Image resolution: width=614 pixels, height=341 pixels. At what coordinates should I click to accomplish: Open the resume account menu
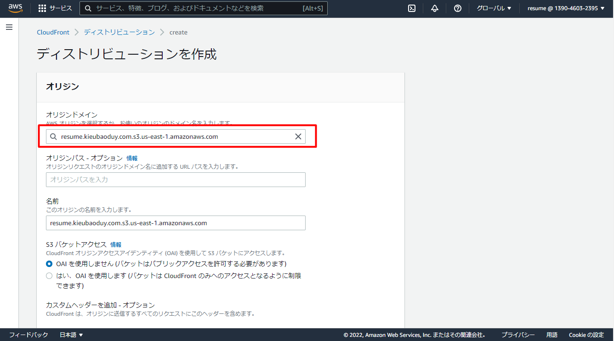(566, 8)
